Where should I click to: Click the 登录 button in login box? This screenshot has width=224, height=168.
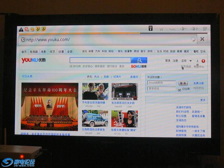coord(183,83)
